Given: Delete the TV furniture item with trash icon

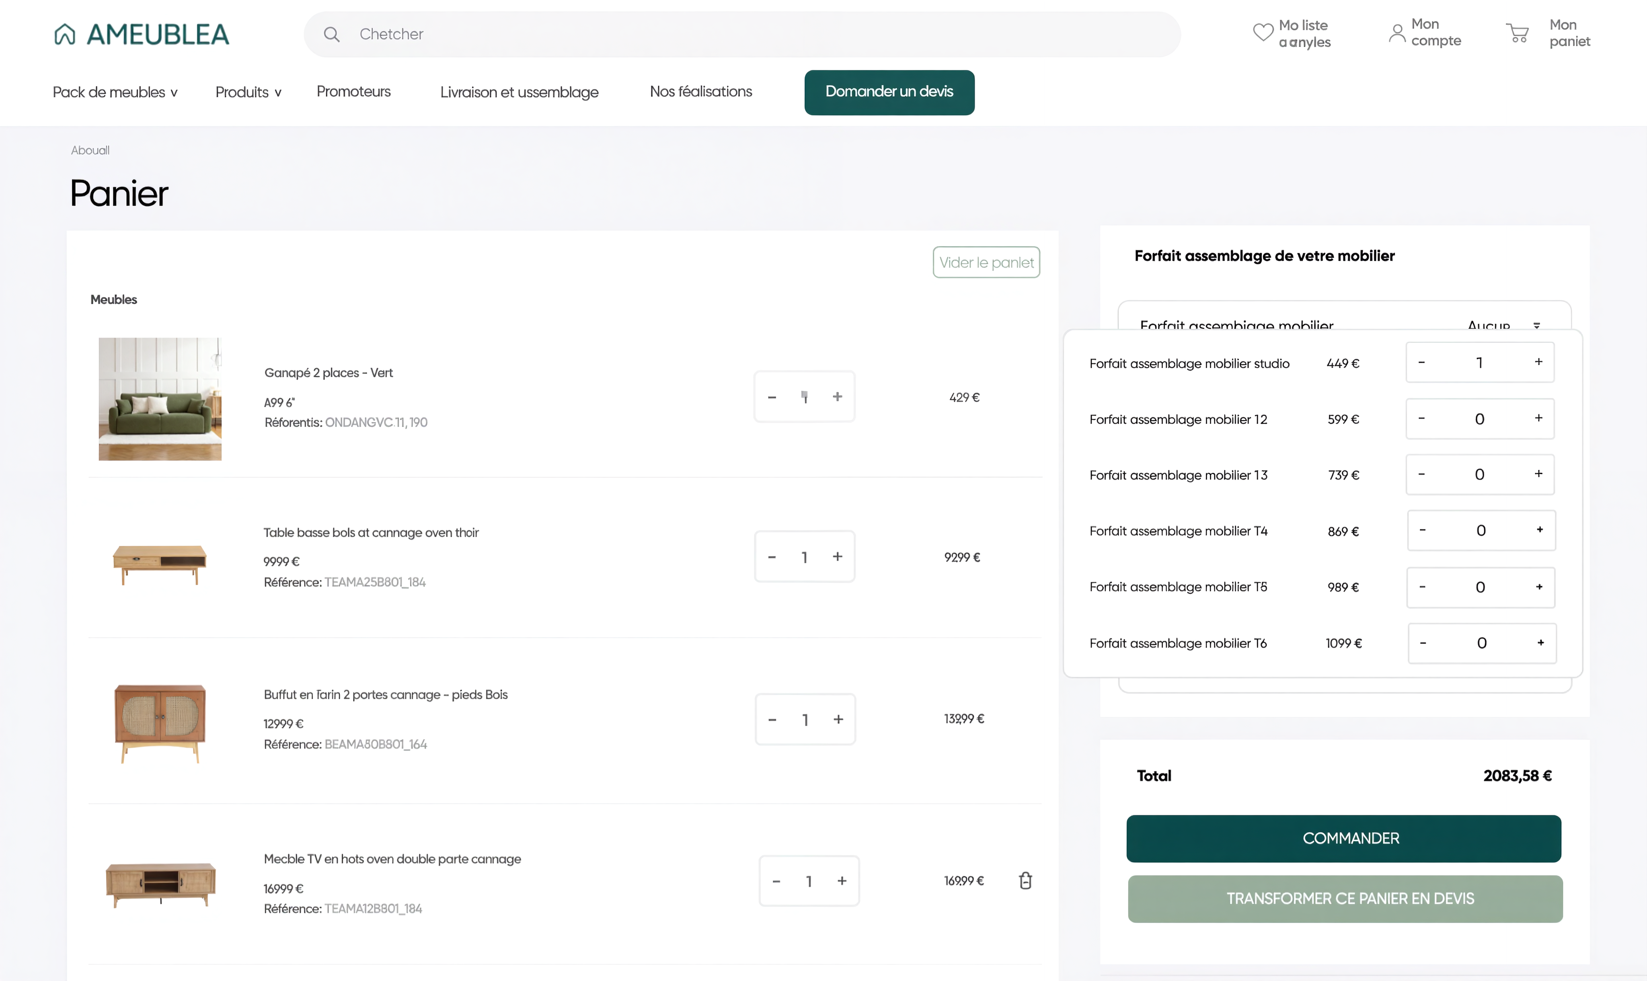Looking at the screenshot, I should point(1025,880).
